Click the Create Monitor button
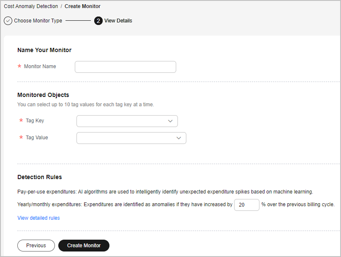Viewport: 341px width, 257px height. pyautogui.click(x=84, y=246)
